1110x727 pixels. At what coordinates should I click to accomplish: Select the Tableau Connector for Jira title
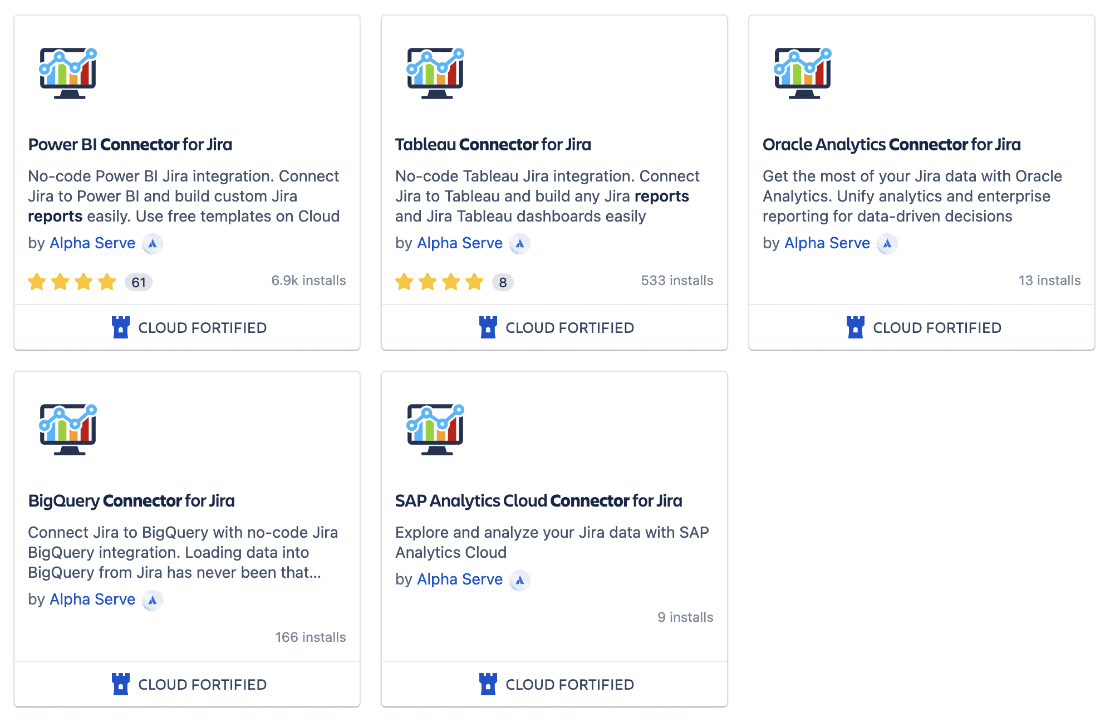[x=493, y=144]
